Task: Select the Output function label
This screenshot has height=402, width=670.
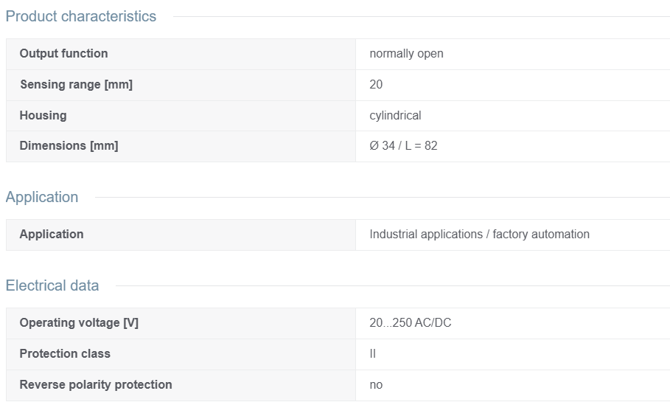Action: click(x=63, y=53)
